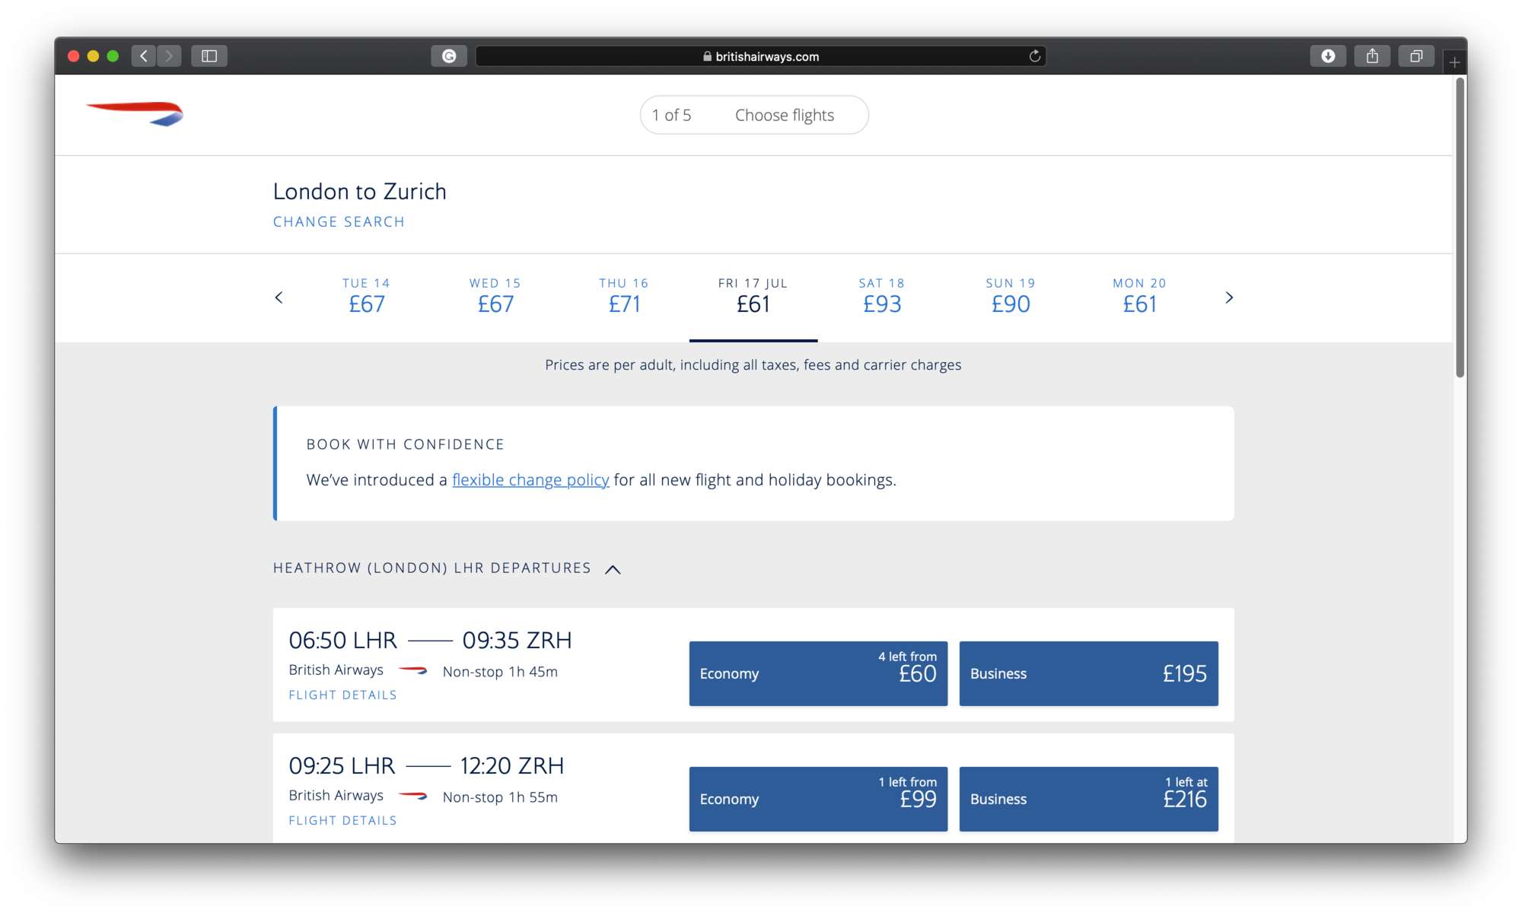Reload the page using the refresh icon
The width and height of the screenshot is (1522, 916).
tap(1034, 56)
